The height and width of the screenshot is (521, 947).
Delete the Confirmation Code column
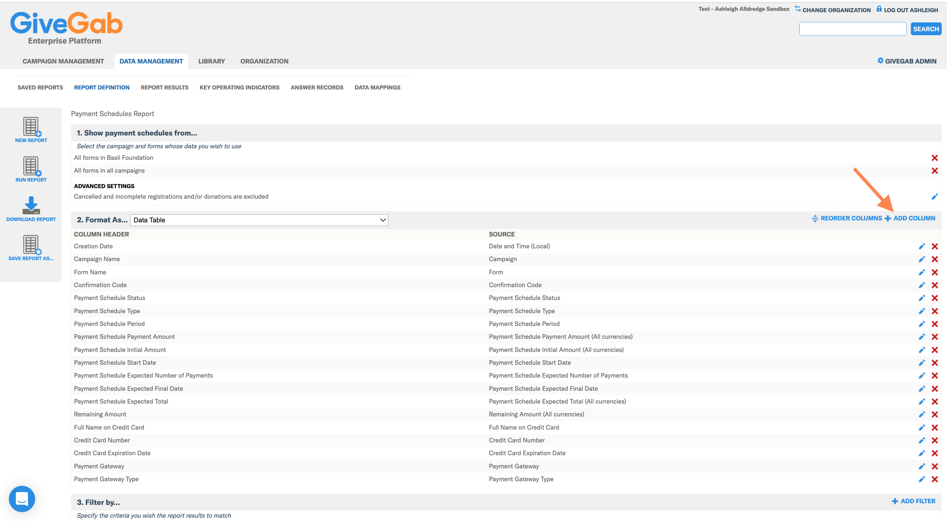click(x=935, y=285)
